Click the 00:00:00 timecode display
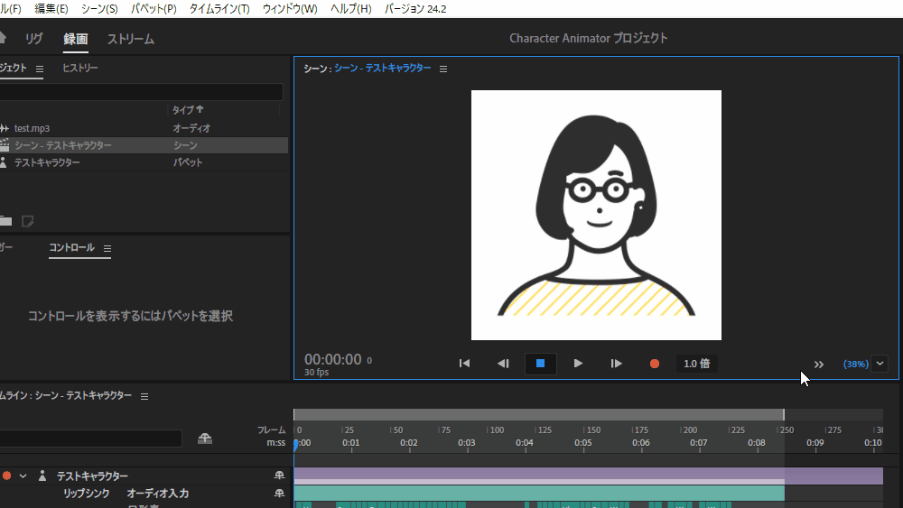This screenshot has width=903, height=508. point(333,359)
